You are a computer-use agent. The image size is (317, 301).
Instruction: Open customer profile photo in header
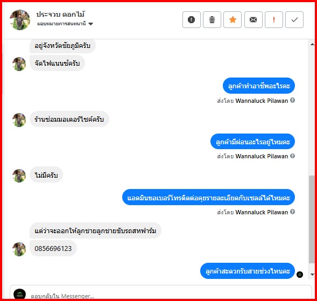(20, 20)
